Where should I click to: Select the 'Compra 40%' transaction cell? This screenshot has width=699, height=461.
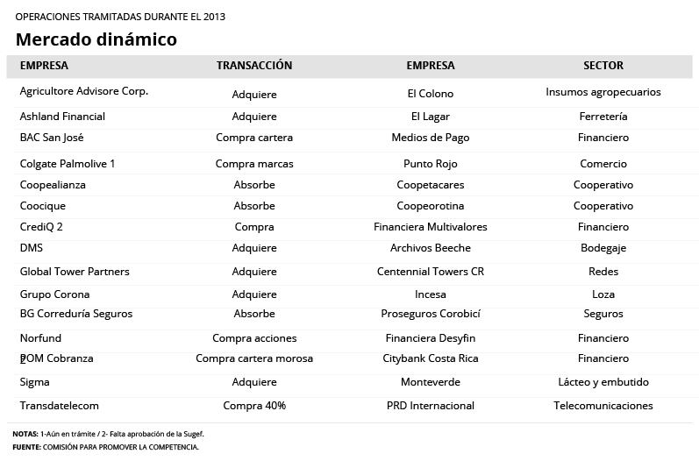(x=254, y=406)
